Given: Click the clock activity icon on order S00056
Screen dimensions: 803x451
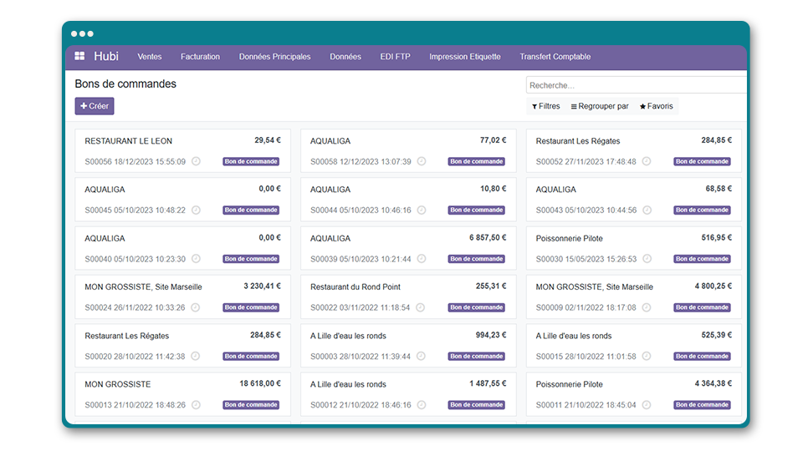Looking at the screenshot, I should pos(196,161).
